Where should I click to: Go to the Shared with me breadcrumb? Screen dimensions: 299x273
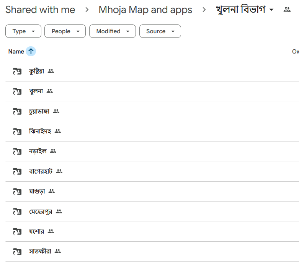tap(40, 10)
